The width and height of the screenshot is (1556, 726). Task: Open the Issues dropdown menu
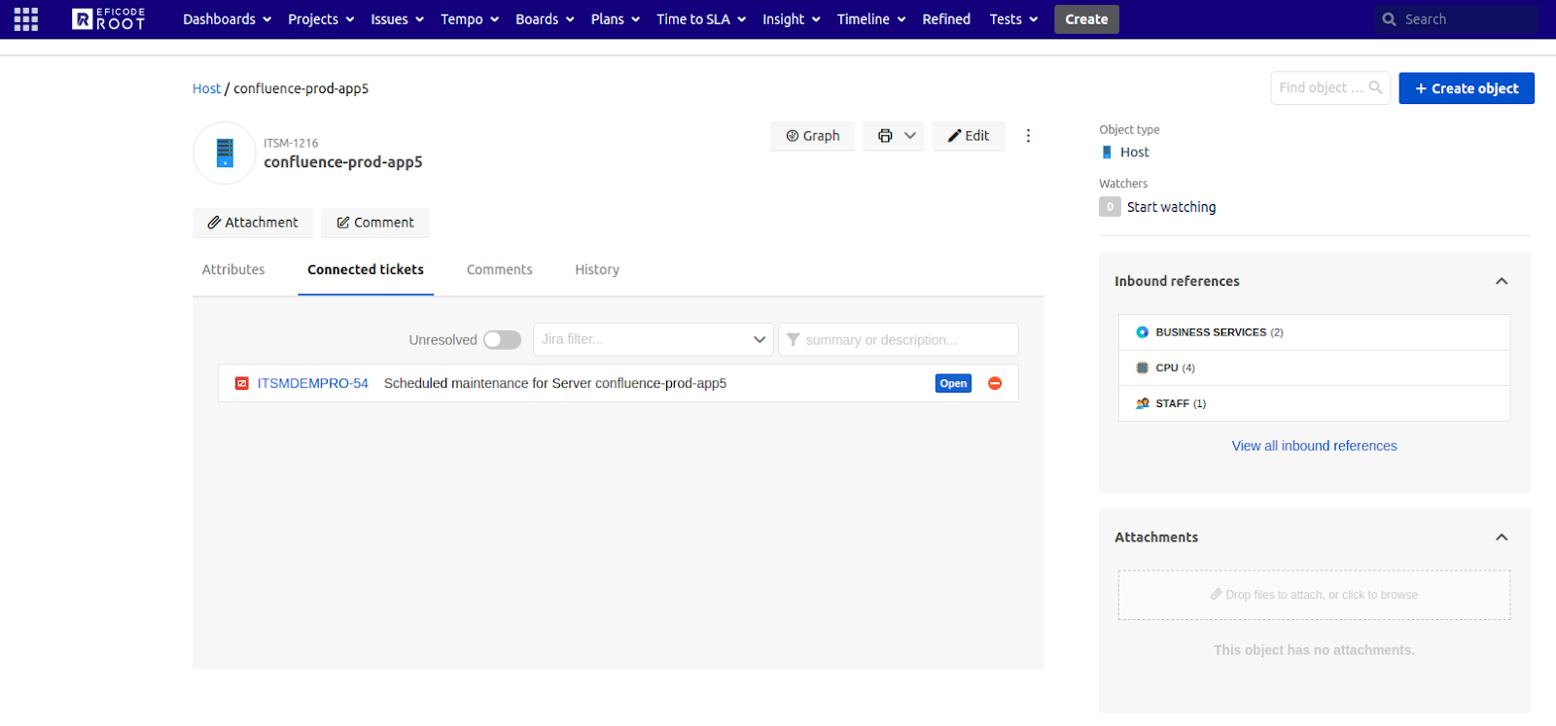point(397,19)
